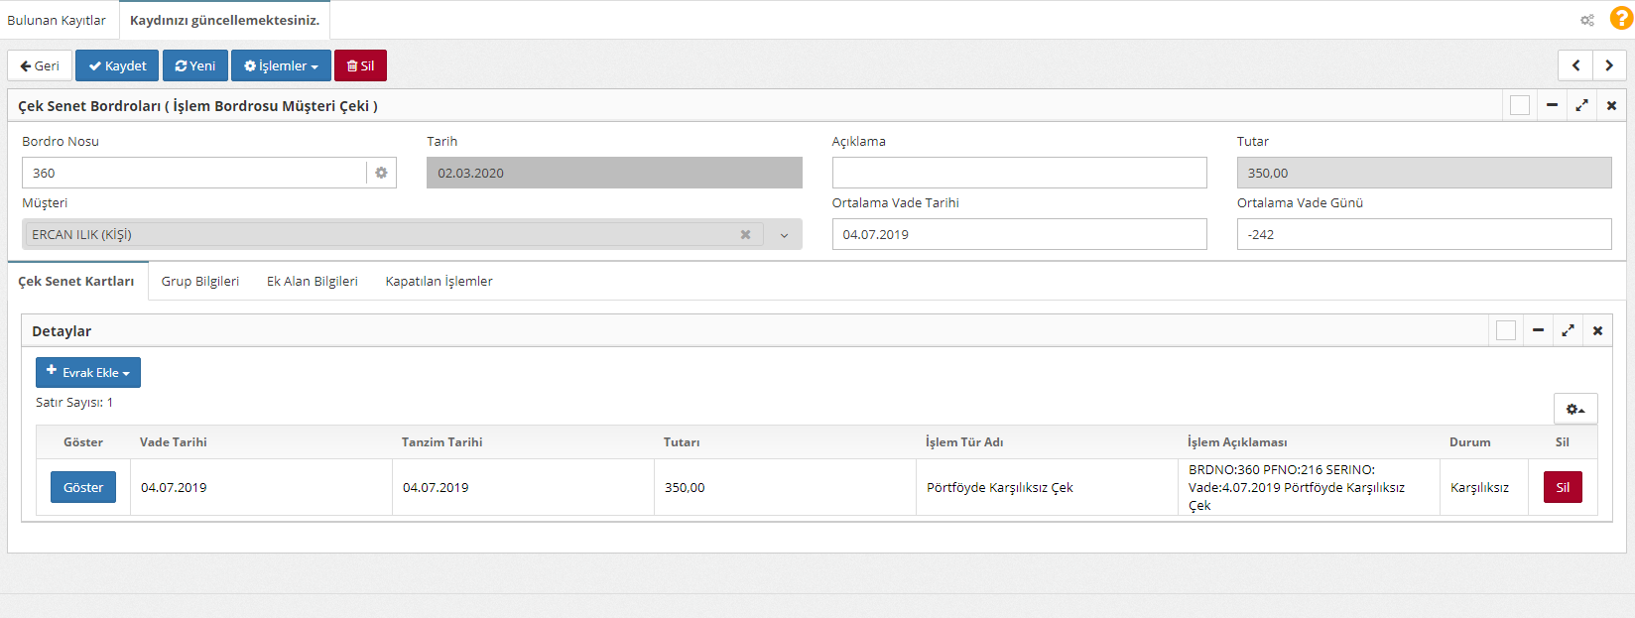Click into the Açıklama text field
1635x618 pixels.
1019,173
